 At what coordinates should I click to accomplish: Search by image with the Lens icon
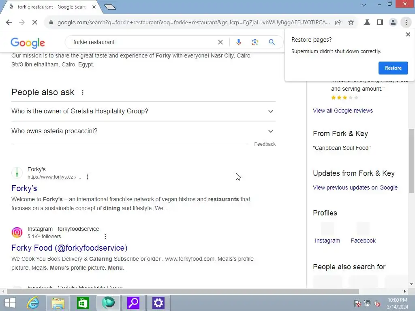tap(255, 42)
